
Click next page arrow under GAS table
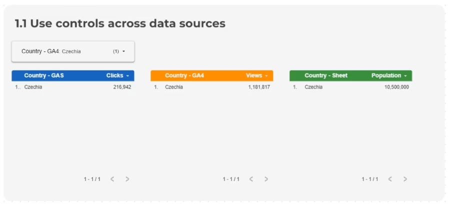[x=127, y=179]
